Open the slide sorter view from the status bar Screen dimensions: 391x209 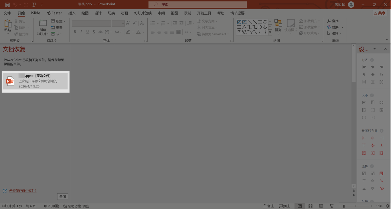[310, 206]
